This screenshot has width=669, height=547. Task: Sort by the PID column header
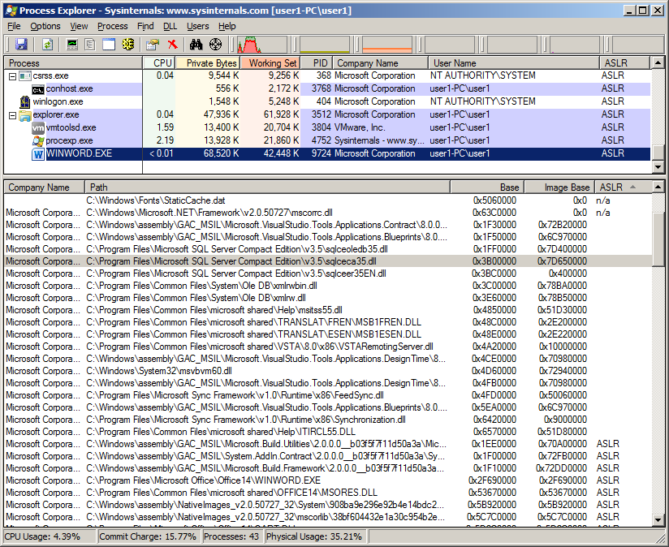(x=316, y=63)
